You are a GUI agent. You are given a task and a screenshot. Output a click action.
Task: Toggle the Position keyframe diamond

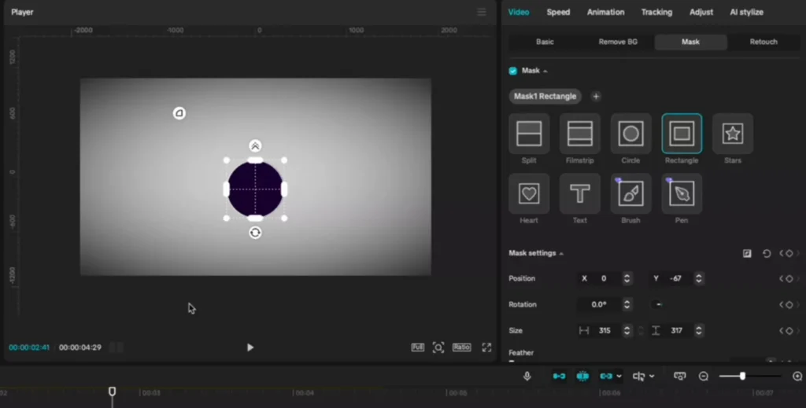789,278
